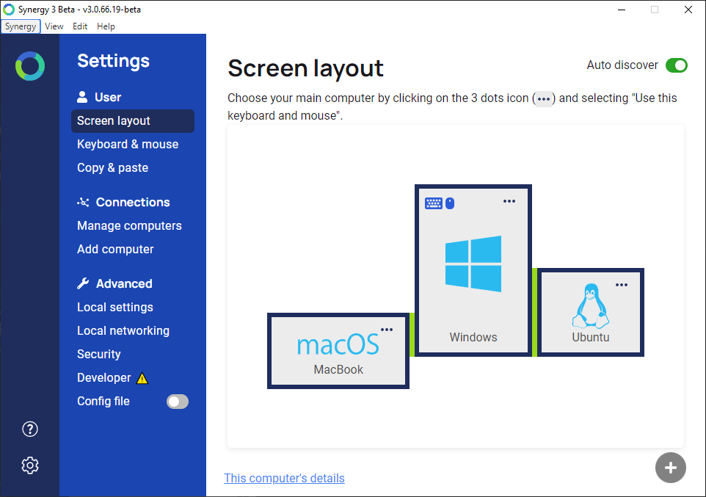Open the three dots menu on MacBook screen

(x=387, y=330)
